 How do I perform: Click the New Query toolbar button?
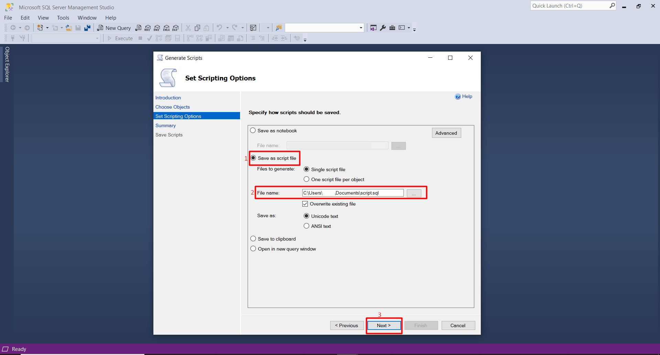point(114,28)
